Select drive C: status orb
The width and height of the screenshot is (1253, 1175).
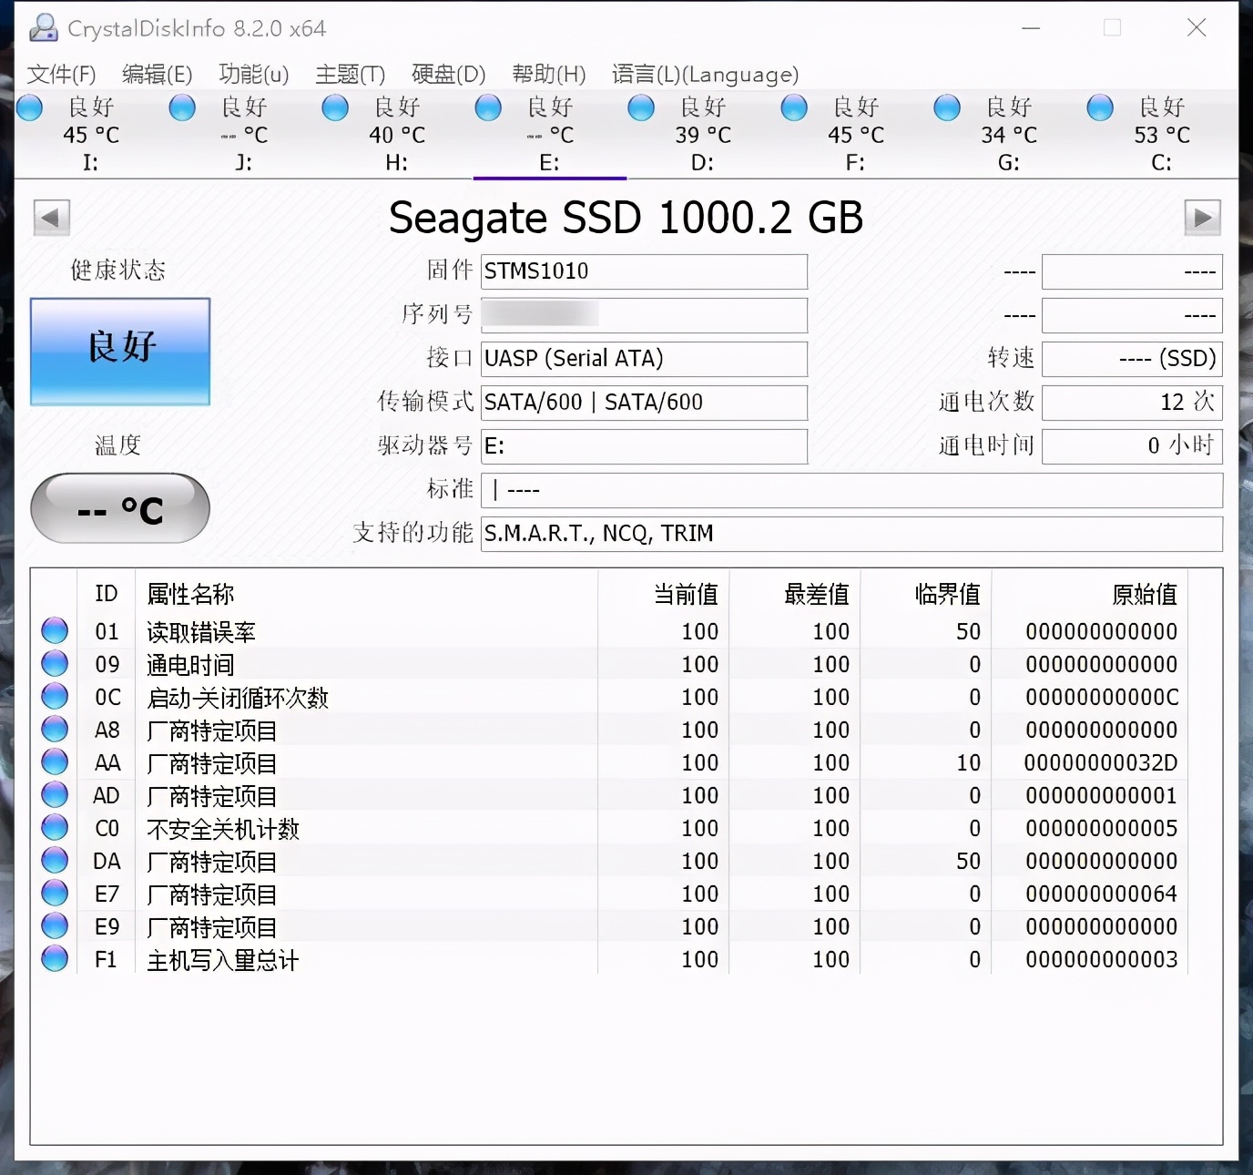point(1101,107)
